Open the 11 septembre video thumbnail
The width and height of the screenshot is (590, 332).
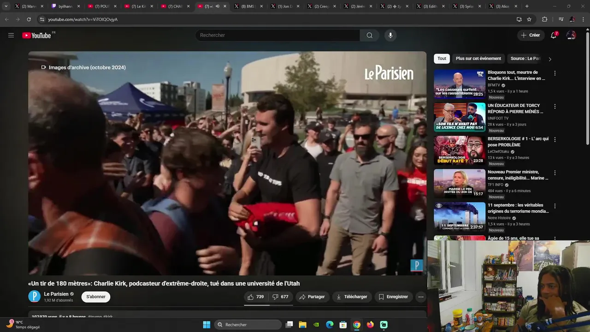click(460, 217)
